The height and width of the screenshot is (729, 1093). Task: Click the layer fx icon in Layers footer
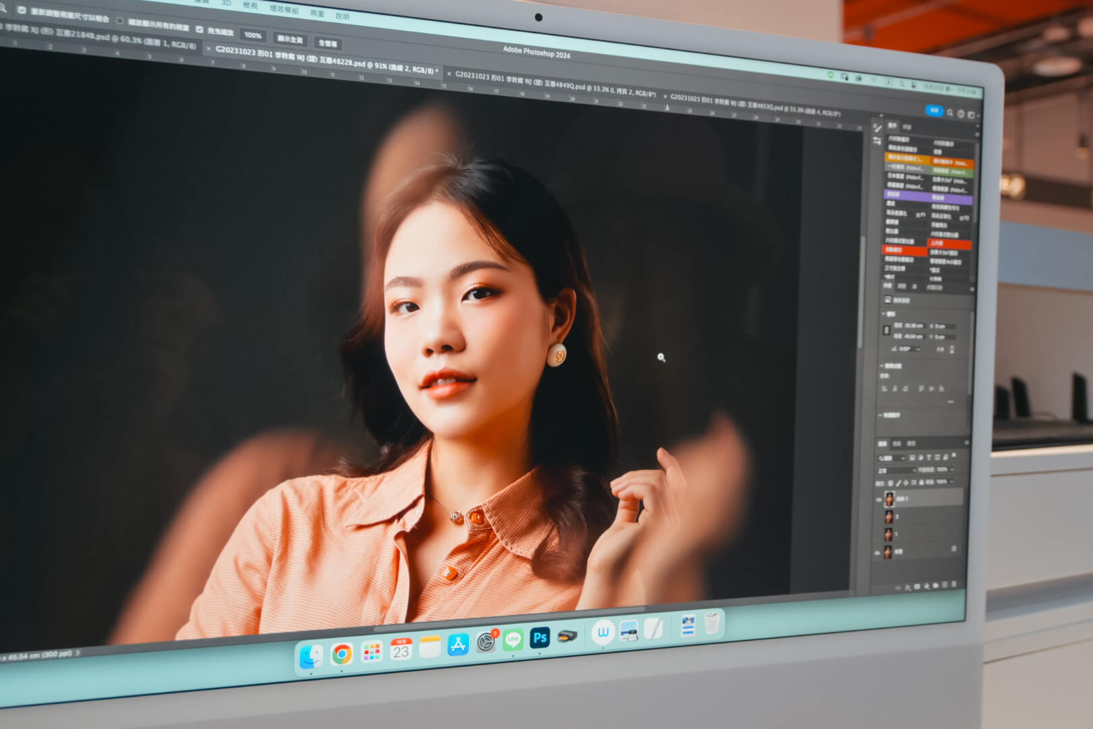(908, 587)
